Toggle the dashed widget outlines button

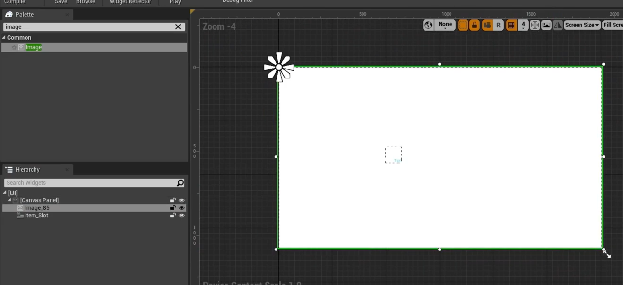click(463, 25)
